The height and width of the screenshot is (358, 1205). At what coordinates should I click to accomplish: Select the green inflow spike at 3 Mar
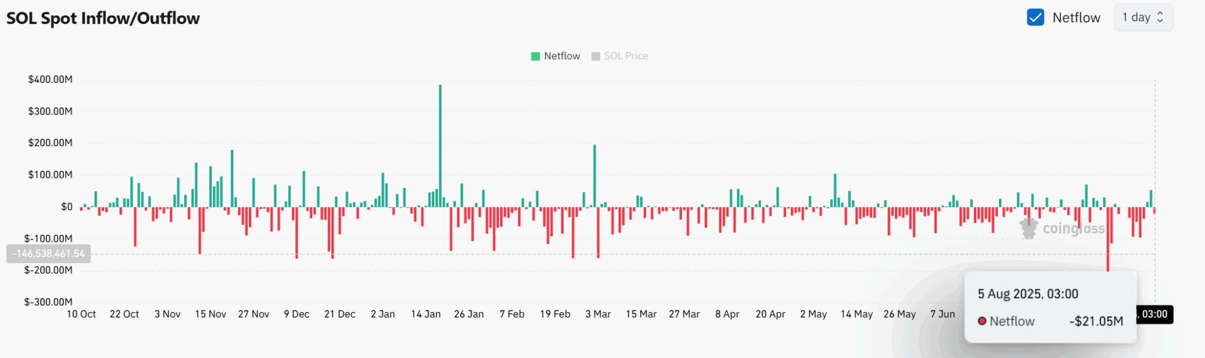tap(595, 176)
